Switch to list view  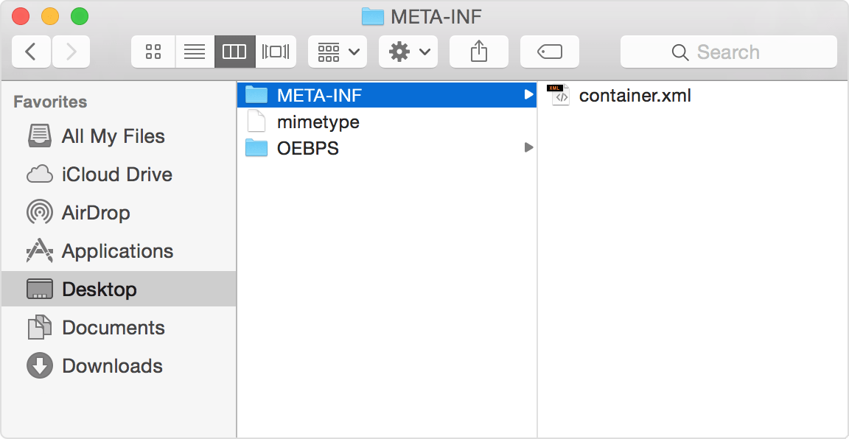(x=195, y=52)
